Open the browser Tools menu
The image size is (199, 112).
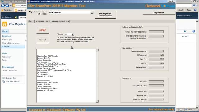tap(190, 10)
